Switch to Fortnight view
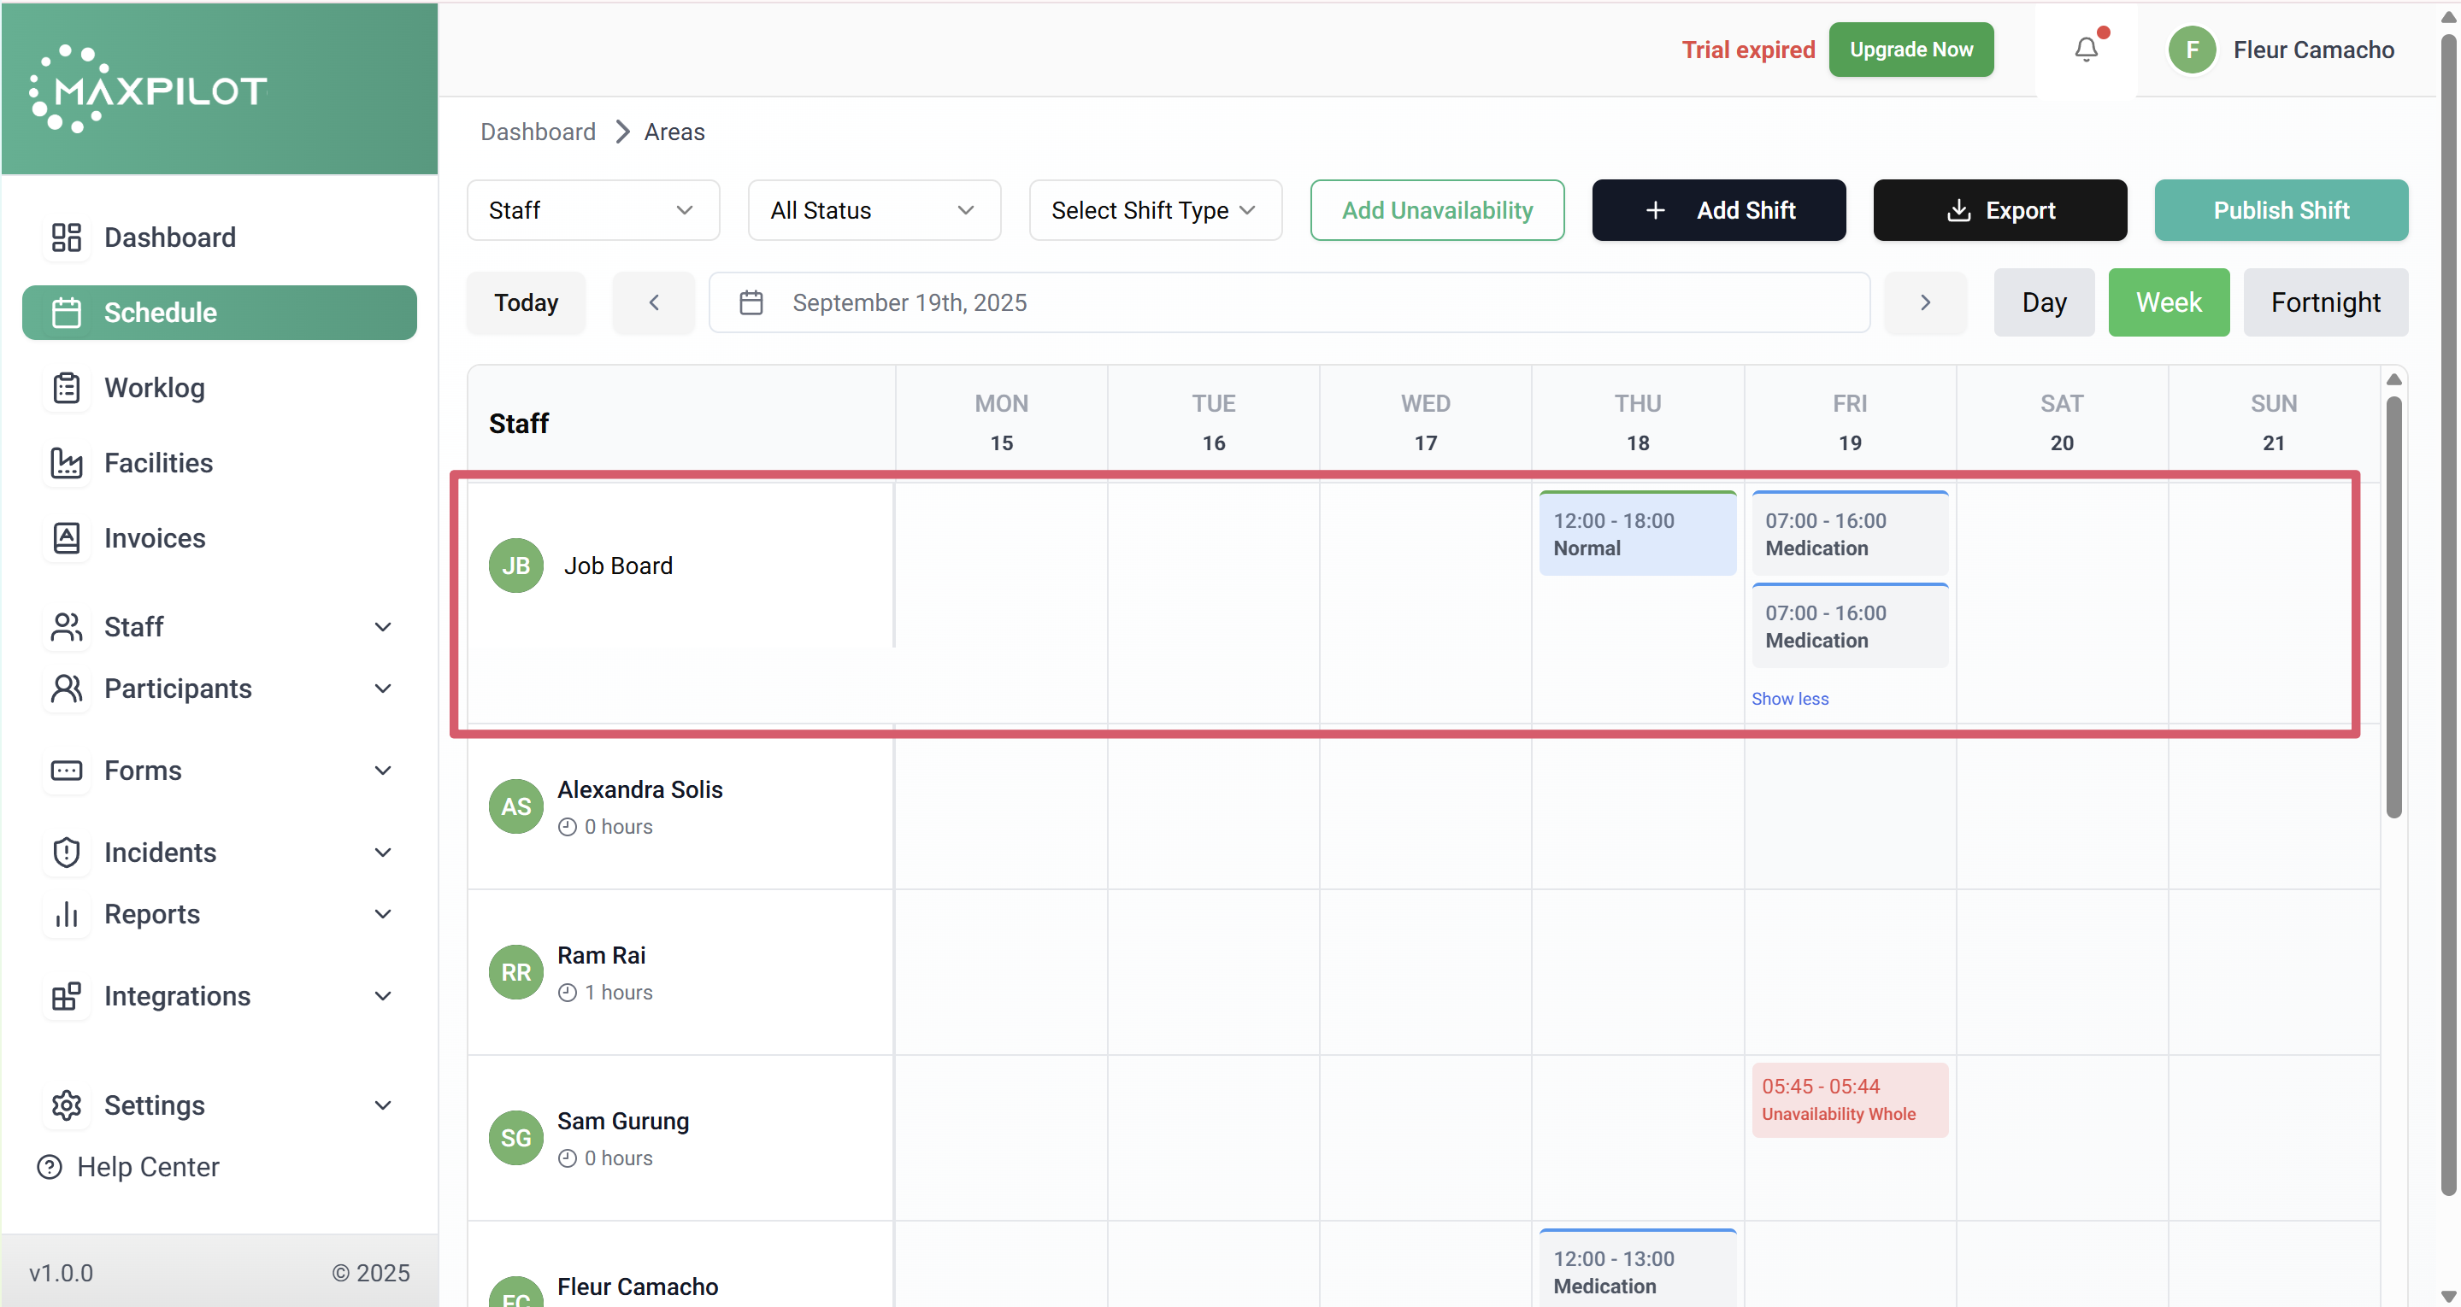This screenshot has height=1307, width=2461. click(x=2324, y=302)
